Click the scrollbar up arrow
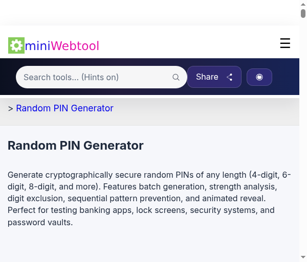This screenshot has width=307, height=262. [303, 4]
